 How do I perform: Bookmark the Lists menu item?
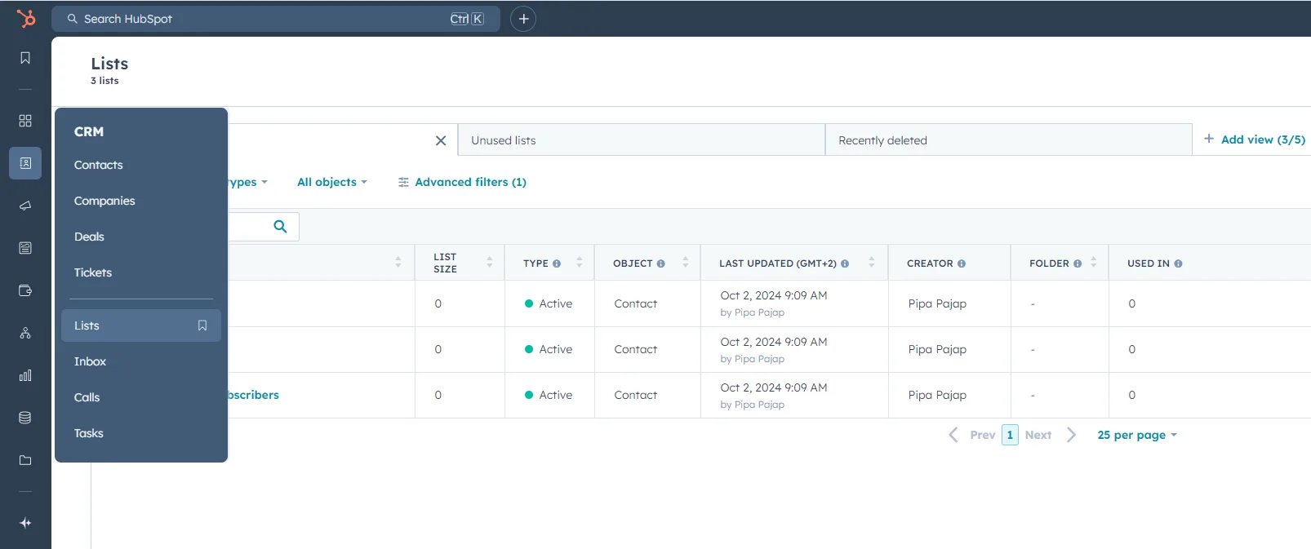pos(202,325)
